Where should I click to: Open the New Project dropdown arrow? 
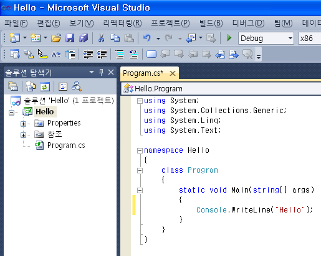(x=25, y=38)
